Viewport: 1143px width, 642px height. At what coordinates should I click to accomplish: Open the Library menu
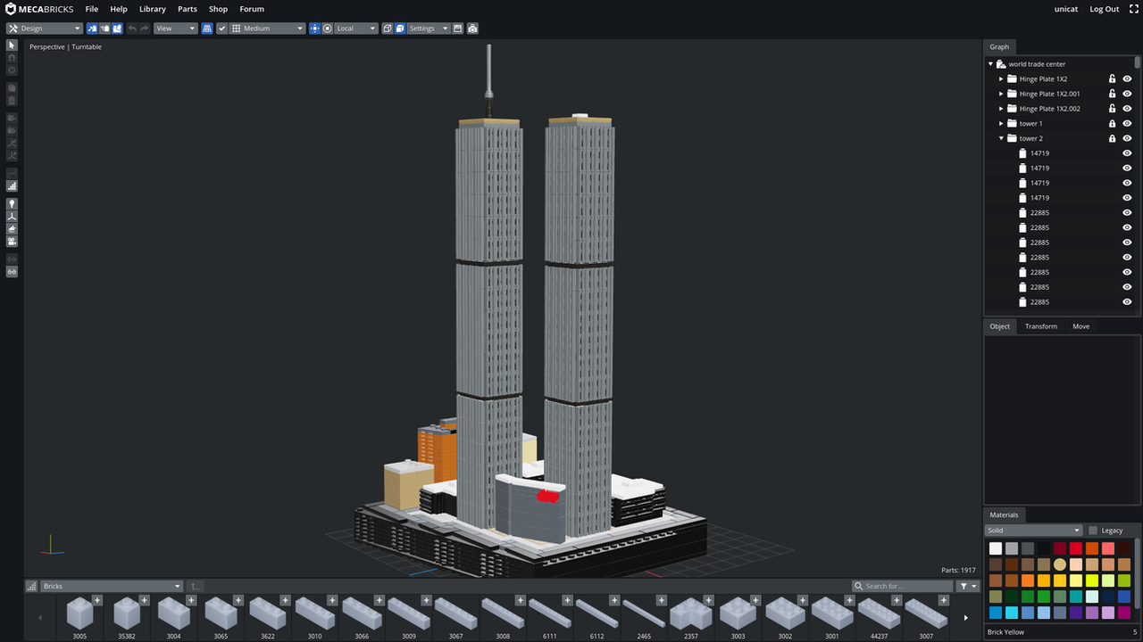(x=153, y=9)
